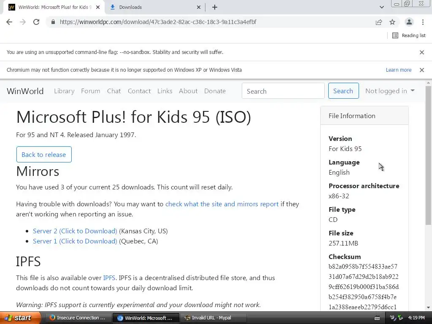
Task: Reload the page with the refresh icon
Action: (x=36, y=22)
